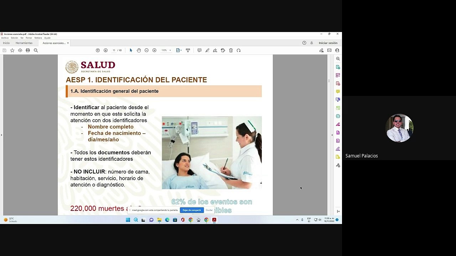The image size is (456, 256).
Task: Click the scrolling mode keyboard icon
Action: click(188, 50)
